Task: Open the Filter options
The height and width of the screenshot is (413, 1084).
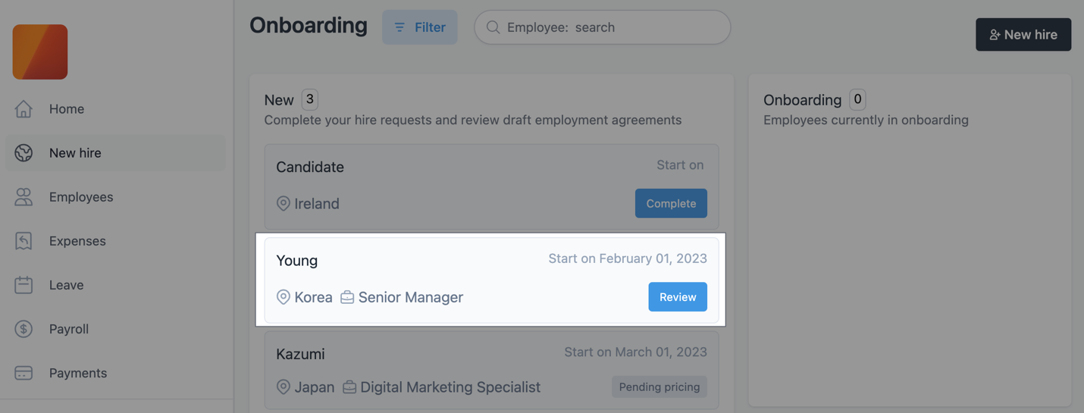Action: click(420, 27)
